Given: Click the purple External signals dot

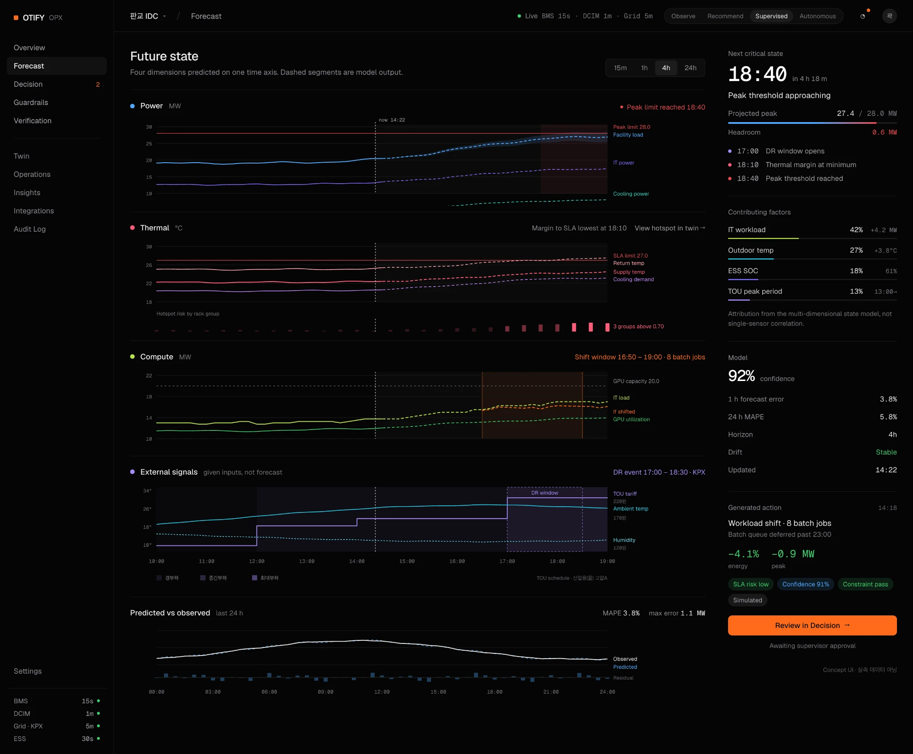Looking at the screenshot, I should pyautogui.click(x=132, y=472).
